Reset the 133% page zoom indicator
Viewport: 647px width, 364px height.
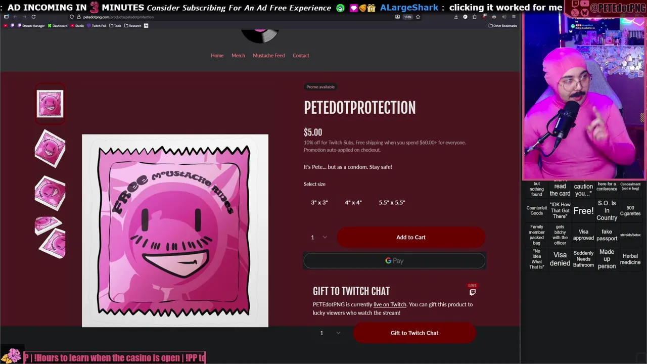point(407,17)
